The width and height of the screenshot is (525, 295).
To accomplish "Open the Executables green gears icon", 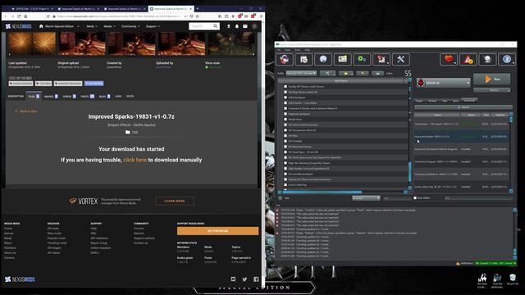I will coord(362,60).
